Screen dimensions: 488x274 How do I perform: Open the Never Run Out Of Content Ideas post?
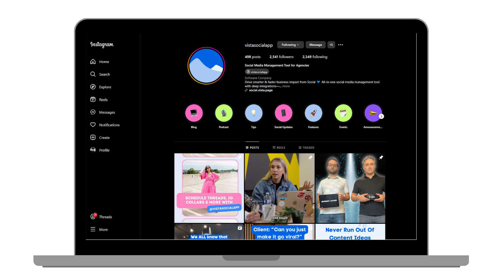pos(350,232)
